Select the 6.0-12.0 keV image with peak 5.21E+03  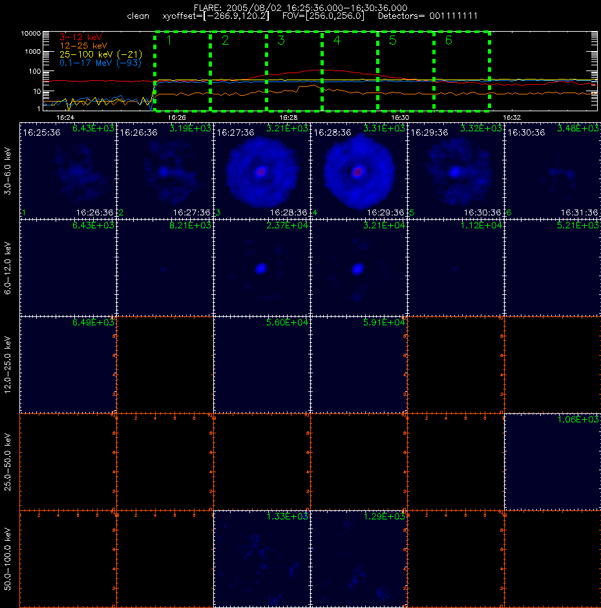[x=553, y=268]
